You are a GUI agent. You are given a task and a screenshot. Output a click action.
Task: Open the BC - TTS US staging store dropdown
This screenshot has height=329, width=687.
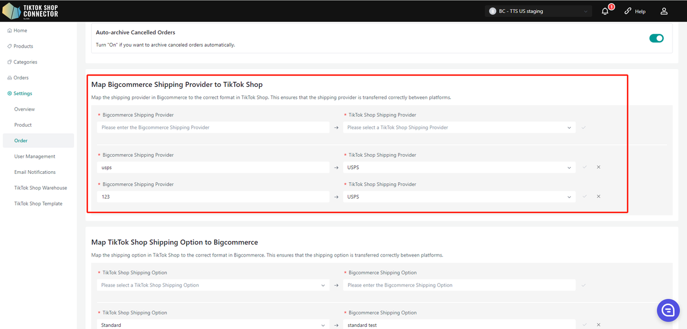click(x=539, y=11)
